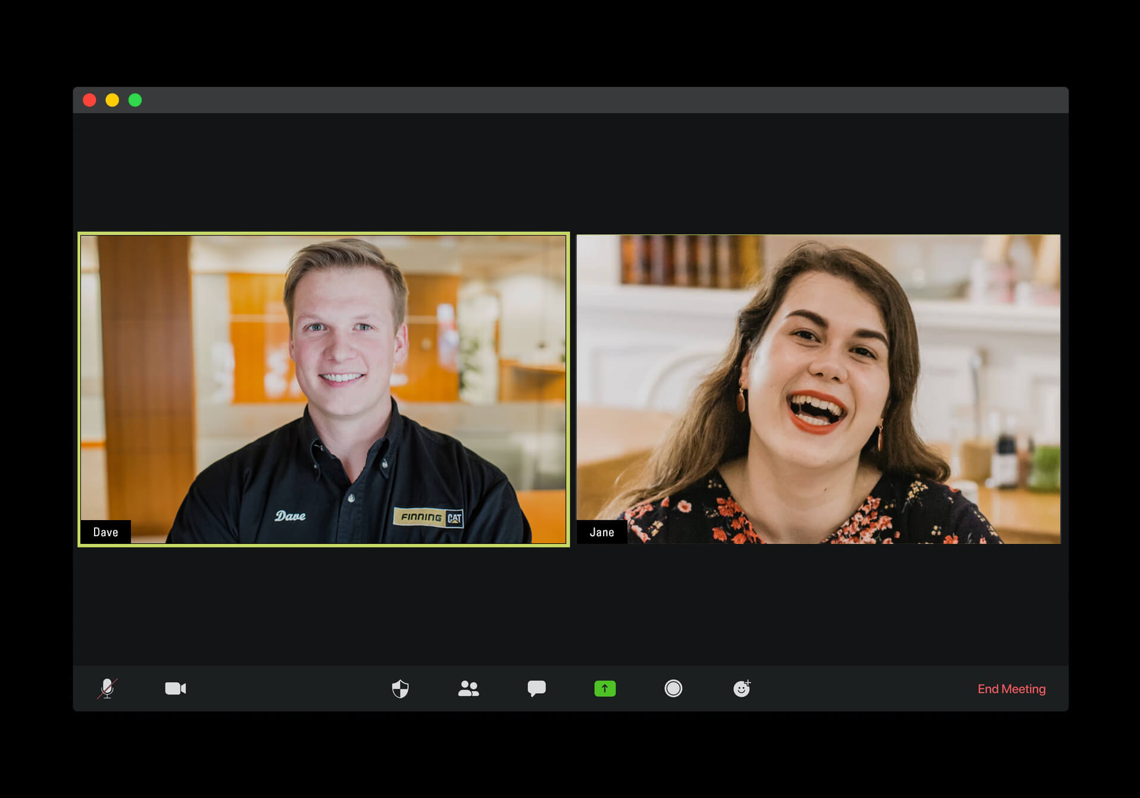Click the empty area above the video tiles

[570, 173]
